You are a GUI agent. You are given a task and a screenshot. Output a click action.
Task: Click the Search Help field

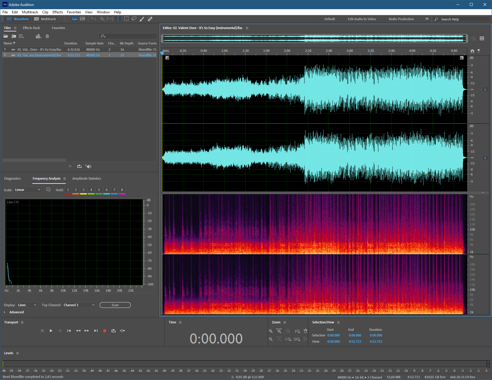pyautogui.click(x=461, y=19)
